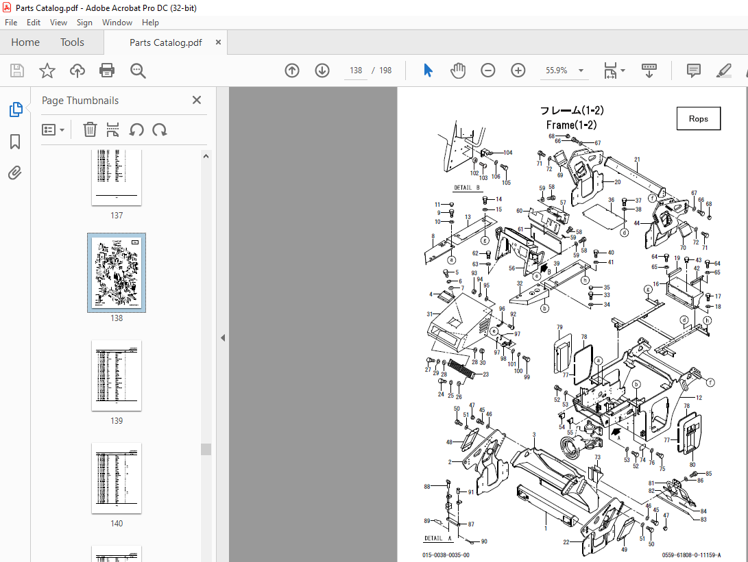This screenshot has height=562, width=748.
Task: Close the Page Thumbnails panel
Action: (x=197, y=100)
